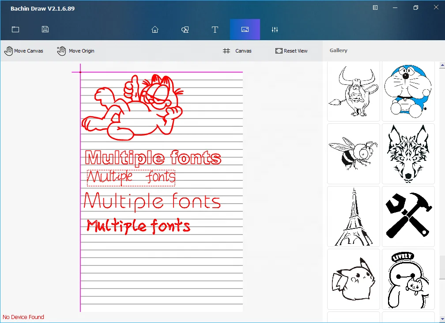Activate the Move Canvas tool
Viewport: 445px width, 323px height.
tap(24, 51)
